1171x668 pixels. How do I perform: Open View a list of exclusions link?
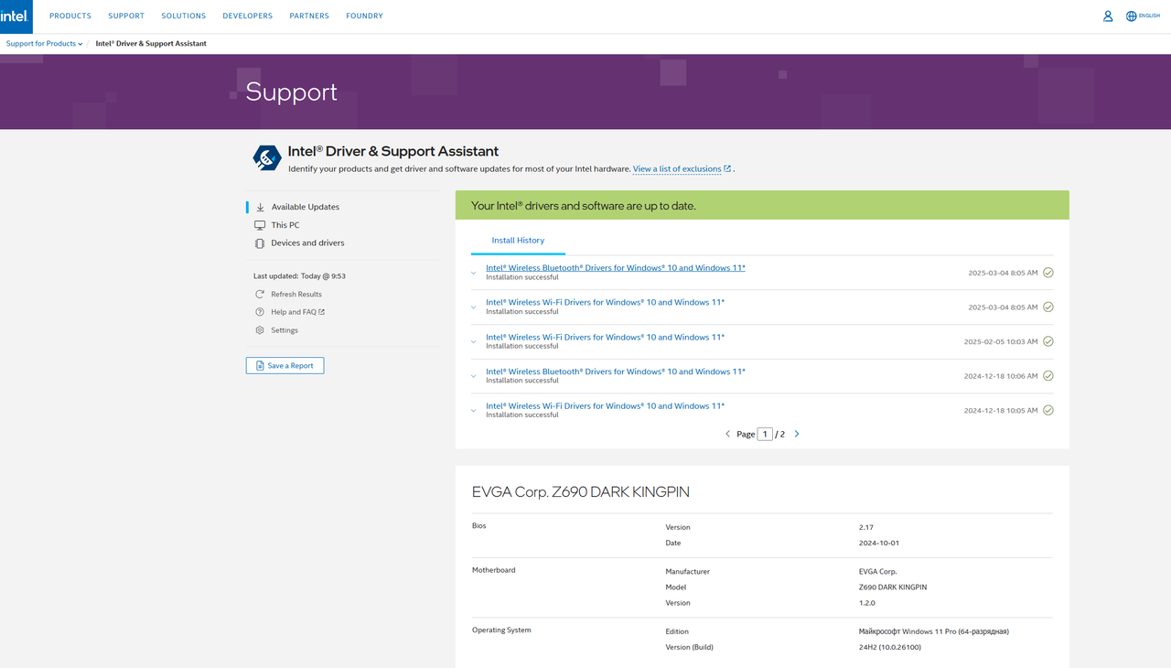[677, 168]
